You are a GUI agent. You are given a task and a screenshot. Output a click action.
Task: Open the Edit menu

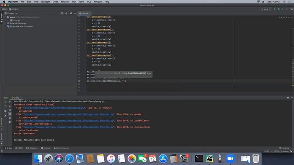(29, 2)
